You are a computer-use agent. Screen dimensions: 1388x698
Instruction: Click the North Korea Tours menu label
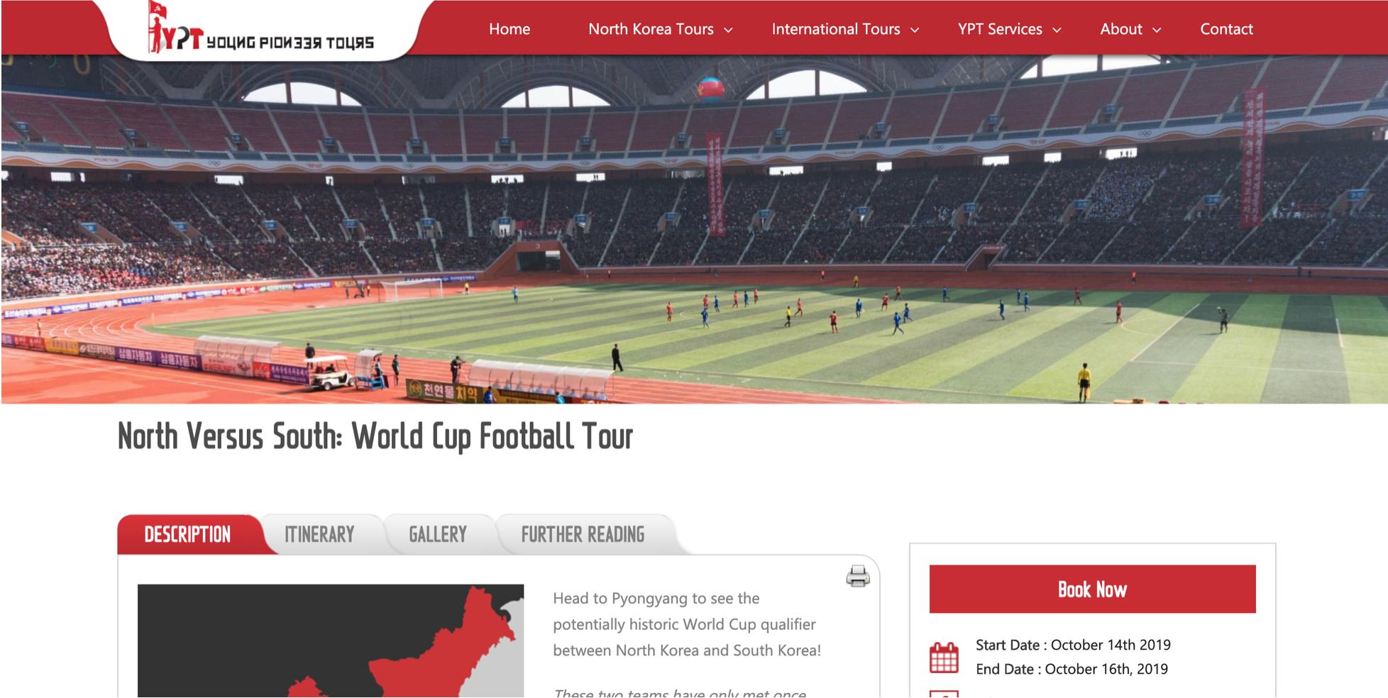coord(651,29)
